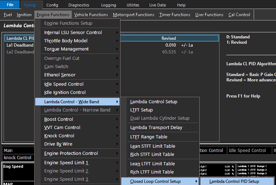Viewport: 276px width, 185px height.
Task: Select the Lambda CL PID row
Action: tap(21, 38)
